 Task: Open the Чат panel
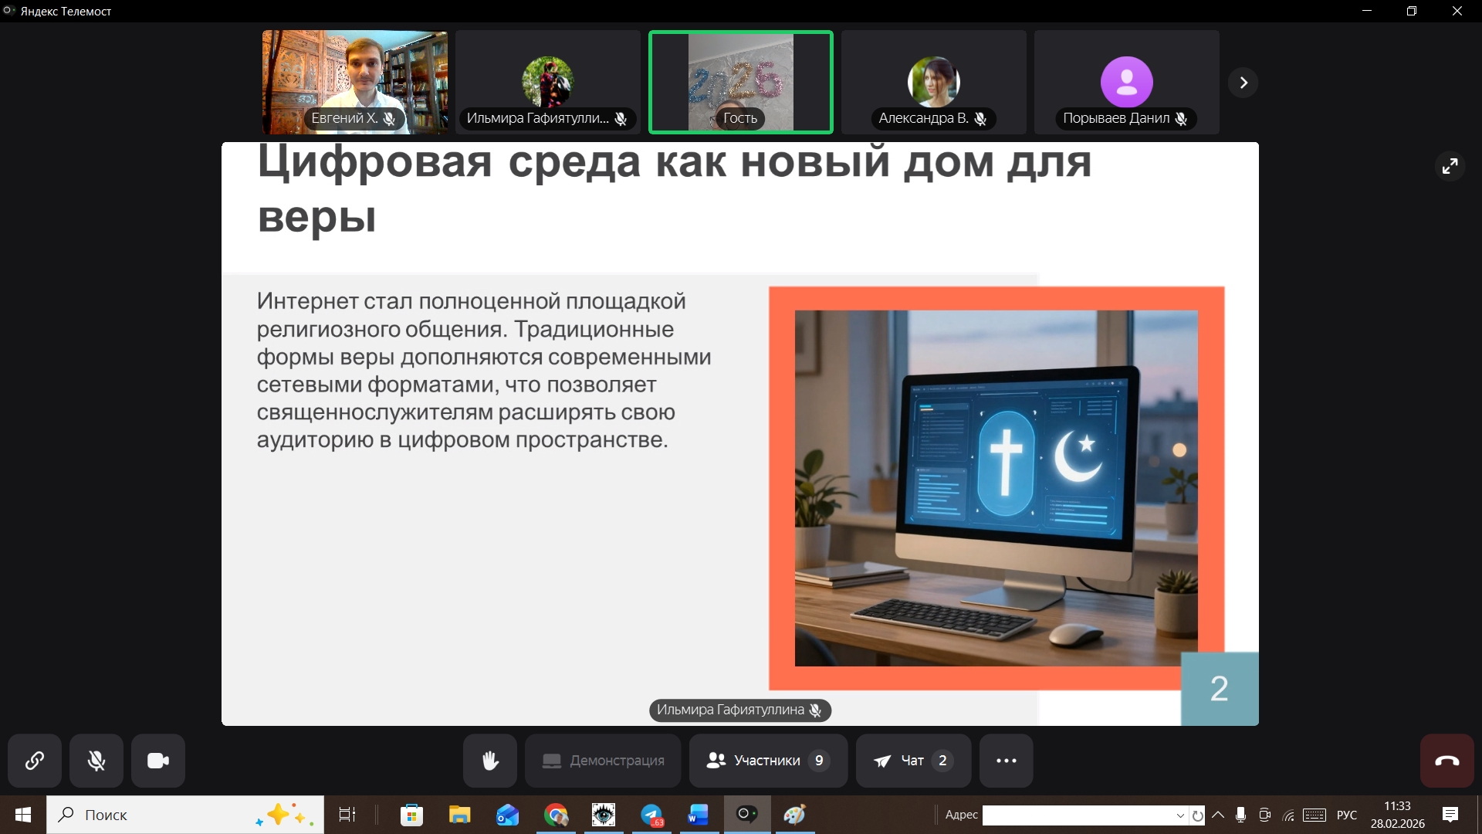(x=913, y=761)
